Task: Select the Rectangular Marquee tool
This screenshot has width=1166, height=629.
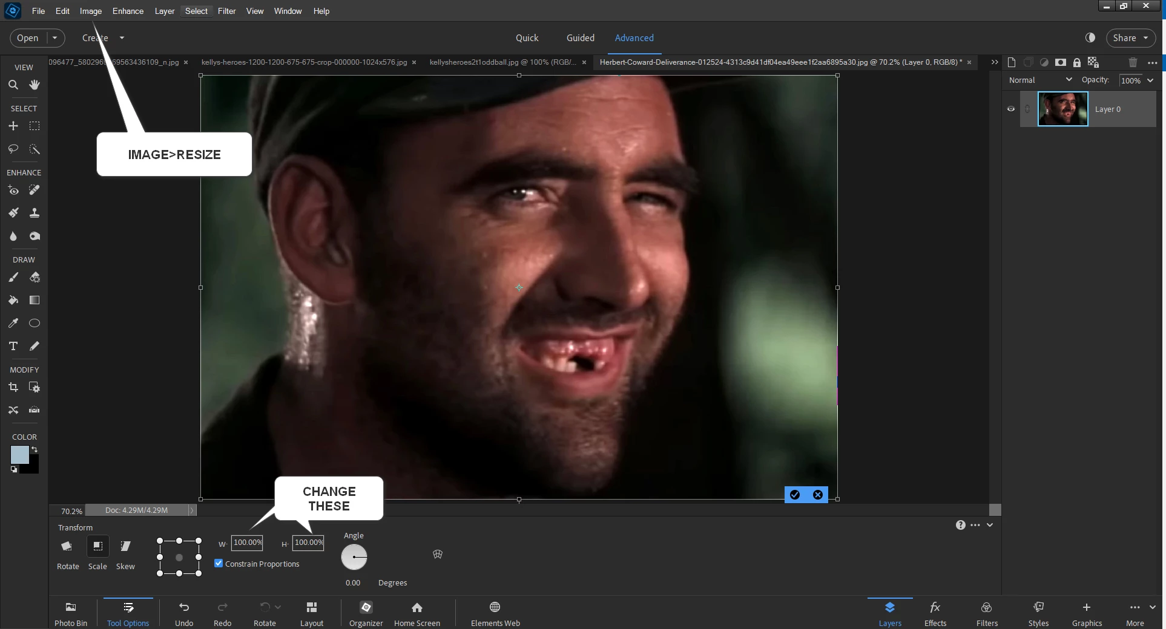Action: pyautogui.click(x=35, y=126)
